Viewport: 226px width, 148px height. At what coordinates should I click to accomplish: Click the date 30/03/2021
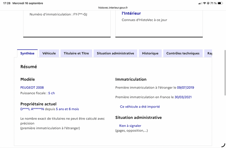click(x=183, y=97)
